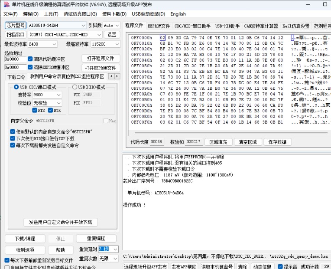Open the 重复次数 无限 dropdown
The image size is (331, 269).
tap(115, 259)
